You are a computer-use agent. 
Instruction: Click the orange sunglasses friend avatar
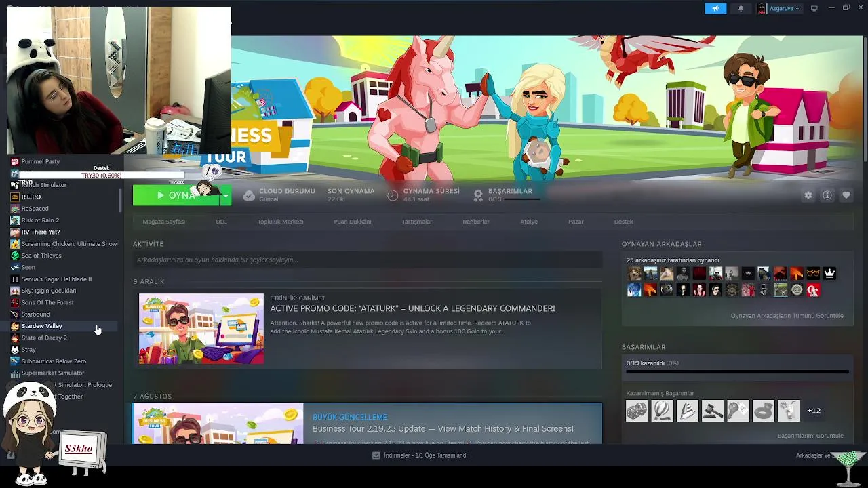click(x=813, y=274)
